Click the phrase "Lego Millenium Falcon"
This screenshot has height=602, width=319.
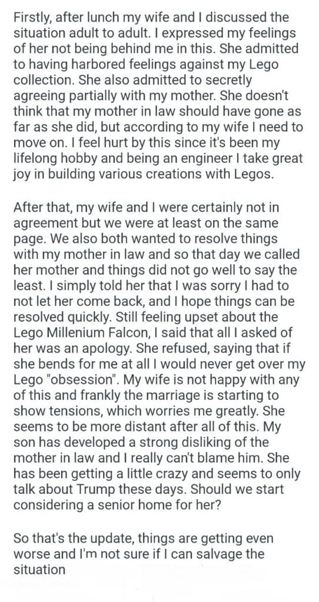point(79,333)
